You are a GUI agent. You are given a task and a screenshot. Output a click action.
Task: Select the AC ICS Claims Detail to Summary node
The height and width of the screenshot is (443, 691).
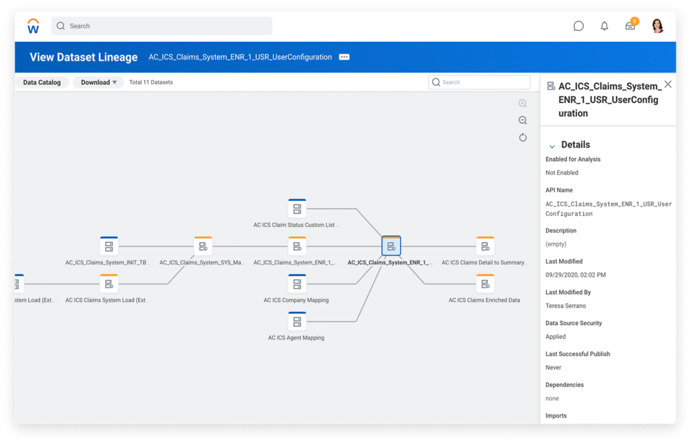tap(485, 246)
